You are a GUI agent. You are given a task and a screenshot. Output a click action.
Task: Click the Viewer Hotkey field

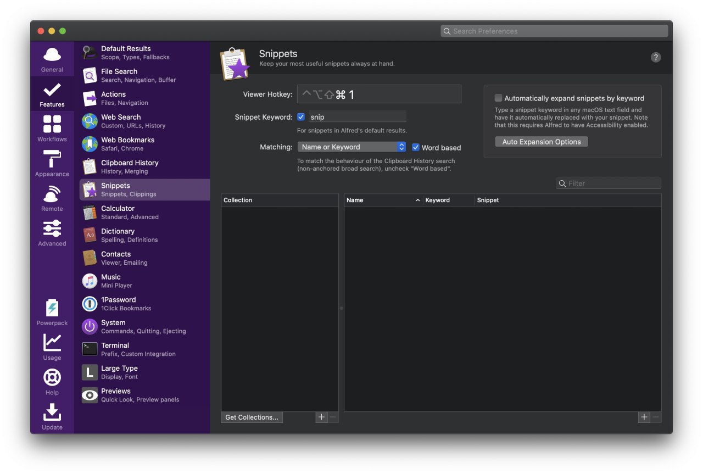(379, 94)
